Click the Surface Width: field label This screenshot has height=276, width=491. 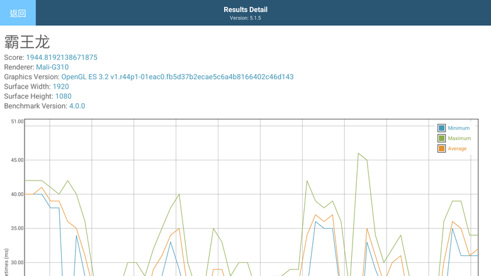tap(28, 87)
